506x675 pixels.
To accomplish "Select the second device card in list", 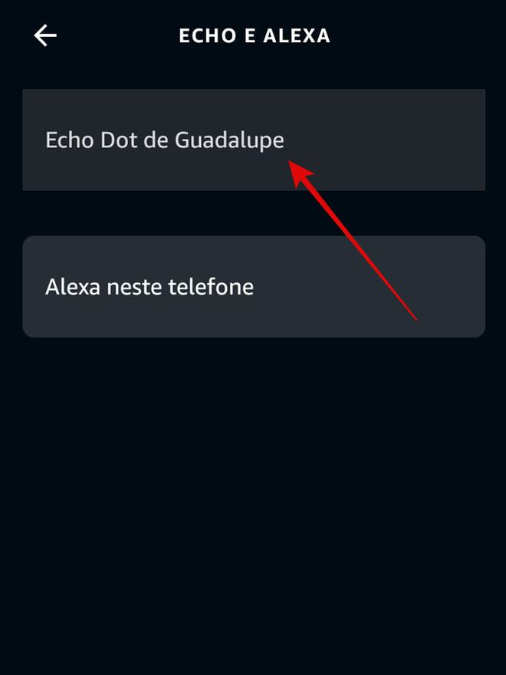I will tap(254, 287).
